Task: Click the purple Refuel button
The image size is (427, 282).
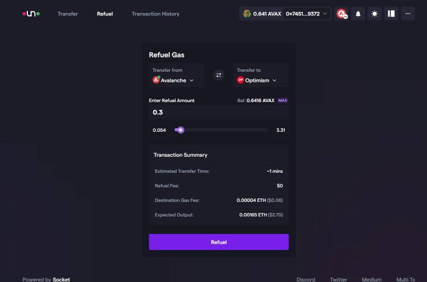Action: click(x=218, y=242)
